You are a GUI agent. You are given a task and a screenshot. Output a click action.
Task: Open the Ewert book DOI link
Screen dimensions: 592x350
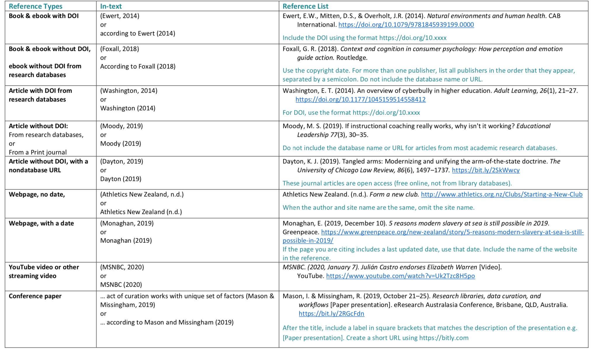(406, 25)
